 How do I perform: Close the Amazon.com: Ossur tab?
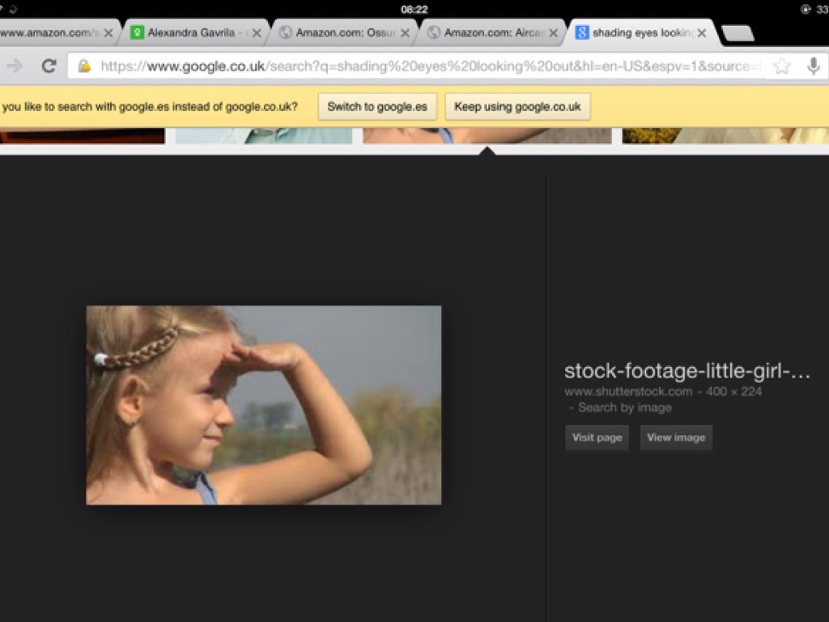pos(405,33)
